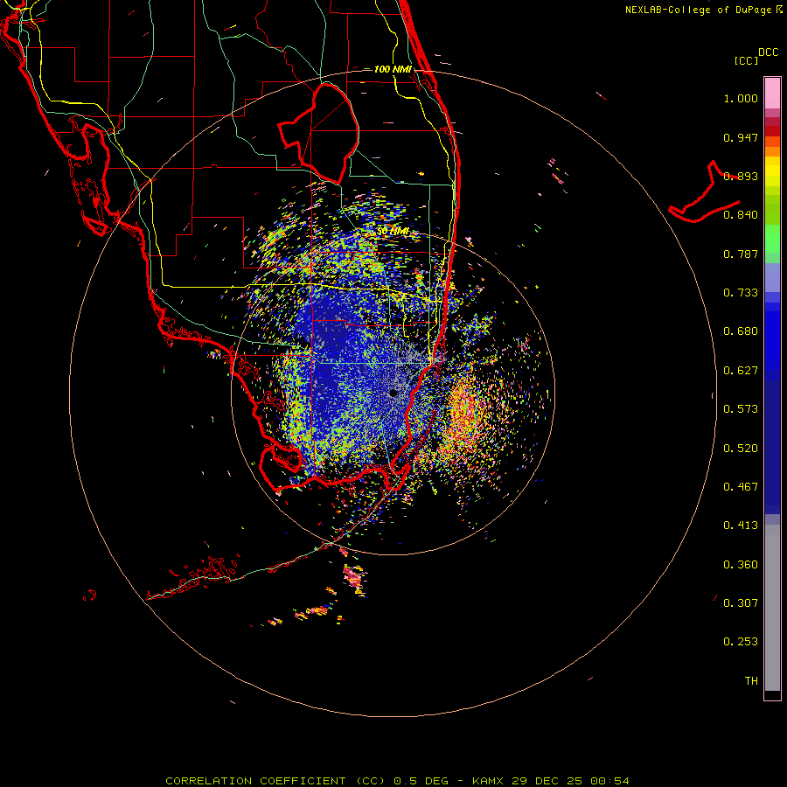Click the 100 NMI range ring label
Screen dimensions: 787x787
(x=393, y=69)
